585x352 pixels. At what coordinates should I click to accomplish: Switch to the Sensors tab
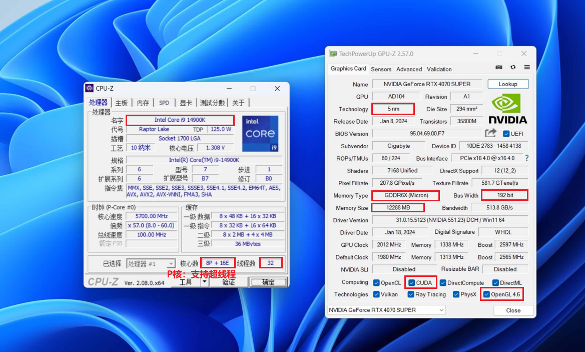pyautogui.click(x=381, y=69)
